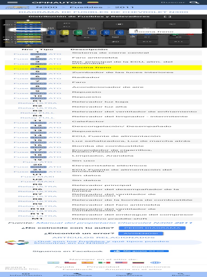
Task: Select relay R8 in diagram
Action: coord(179,37)
